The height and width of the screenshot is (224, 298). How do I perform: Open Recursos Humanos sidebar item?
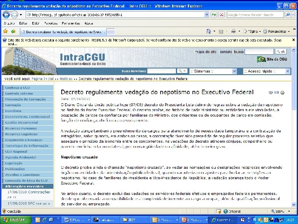28,128
